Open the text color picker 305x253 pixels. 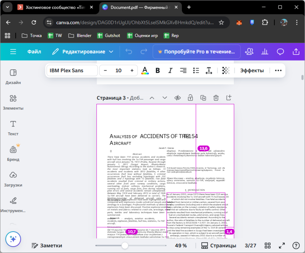click(145, 70)
